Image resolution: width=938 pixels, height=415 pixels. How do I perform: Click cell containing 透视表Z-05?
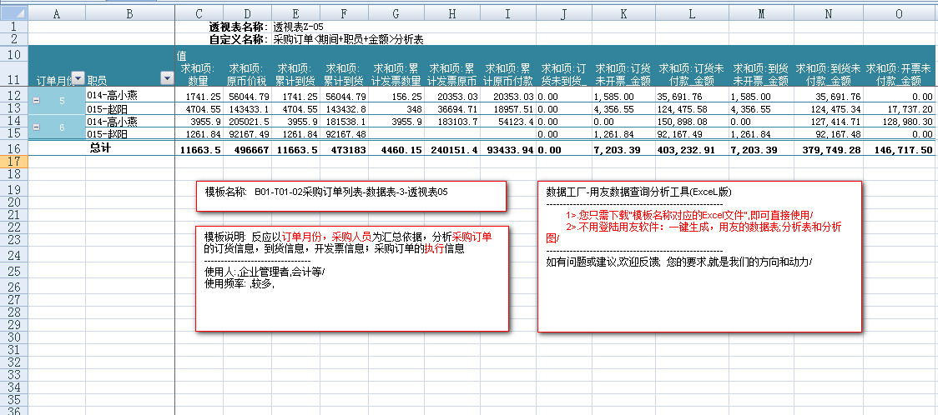[x=298, y=27]
